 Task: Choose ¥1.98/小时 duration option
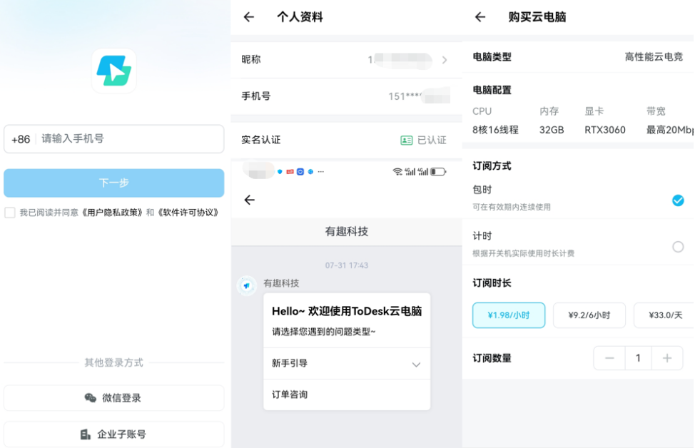click(509, 315)
